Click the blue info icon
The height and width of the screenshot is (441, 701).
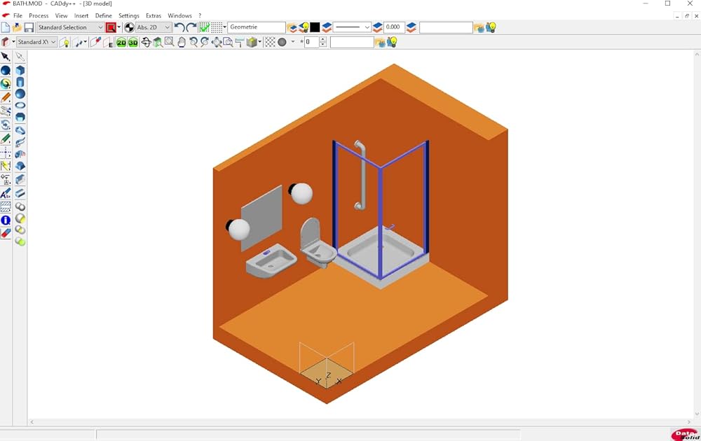pyautogui.click(x=6, y=220)
